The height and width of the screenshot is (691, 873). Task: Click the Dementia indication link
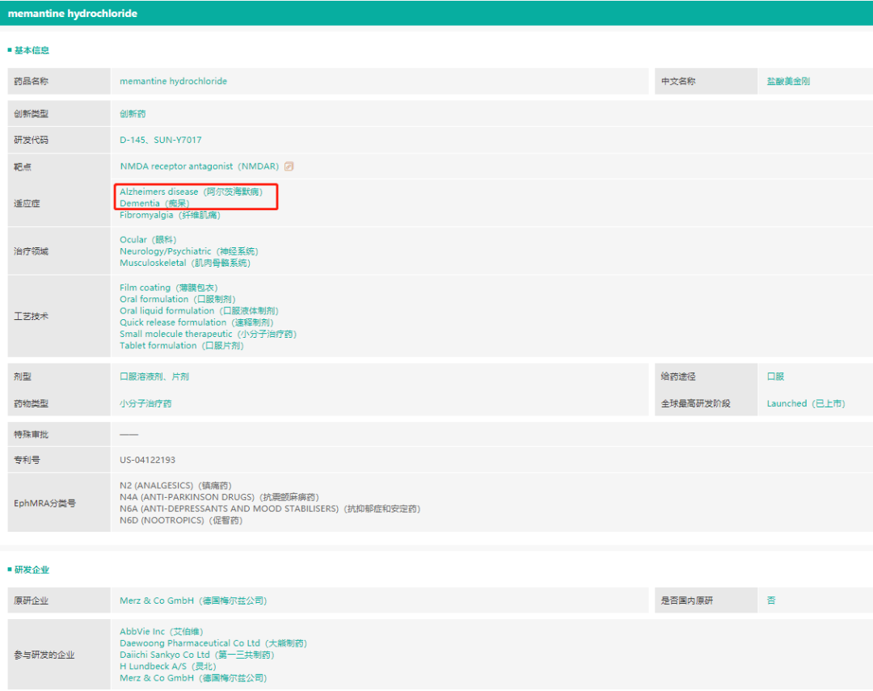click(x=154, y=204)
